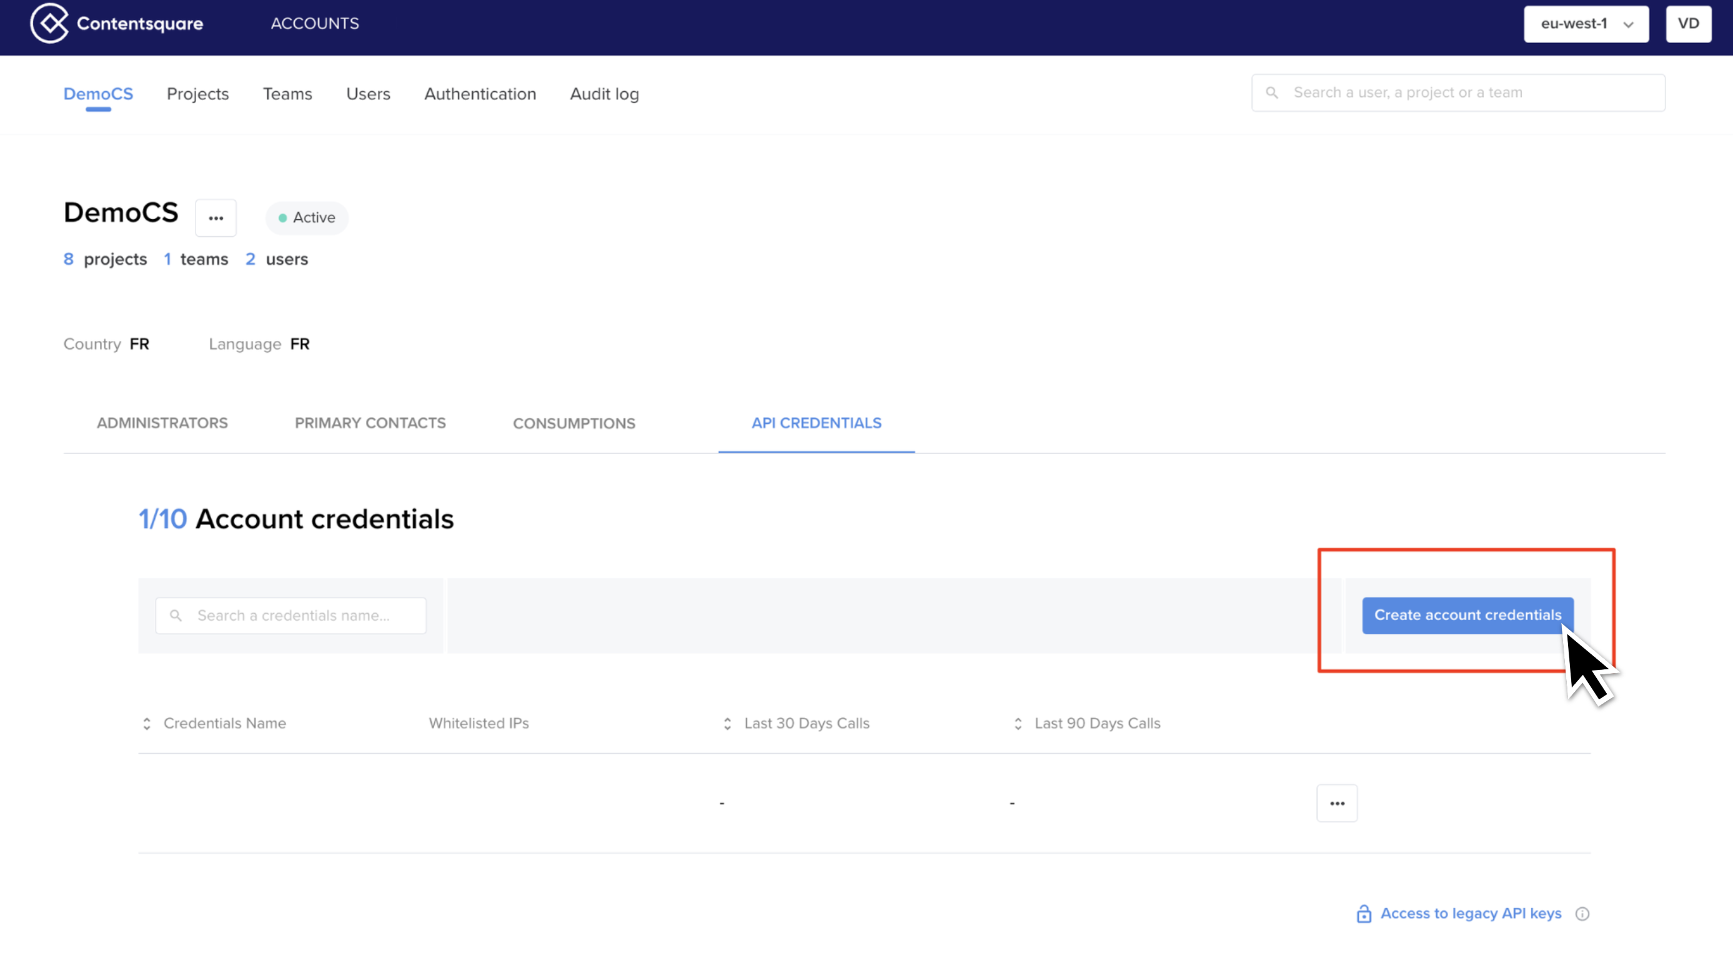Open the row actions ellipsis on the credential entry
The height and width of the screenshot is (964, 1733).
click(1337, 803)
